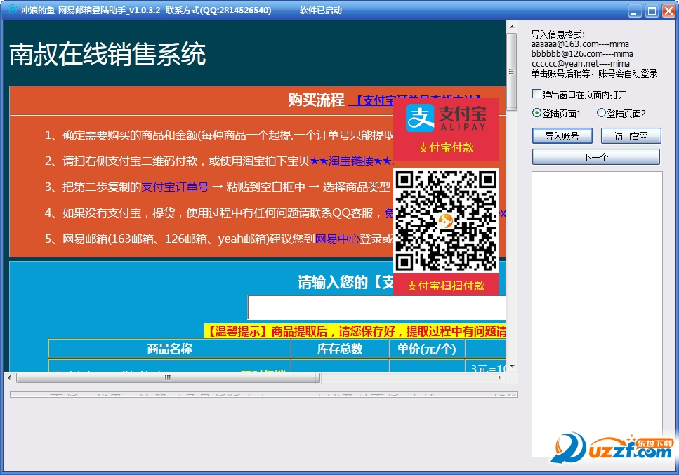
Task: Click the horizontal scrollbar right arrow
Action: point(500,377)
